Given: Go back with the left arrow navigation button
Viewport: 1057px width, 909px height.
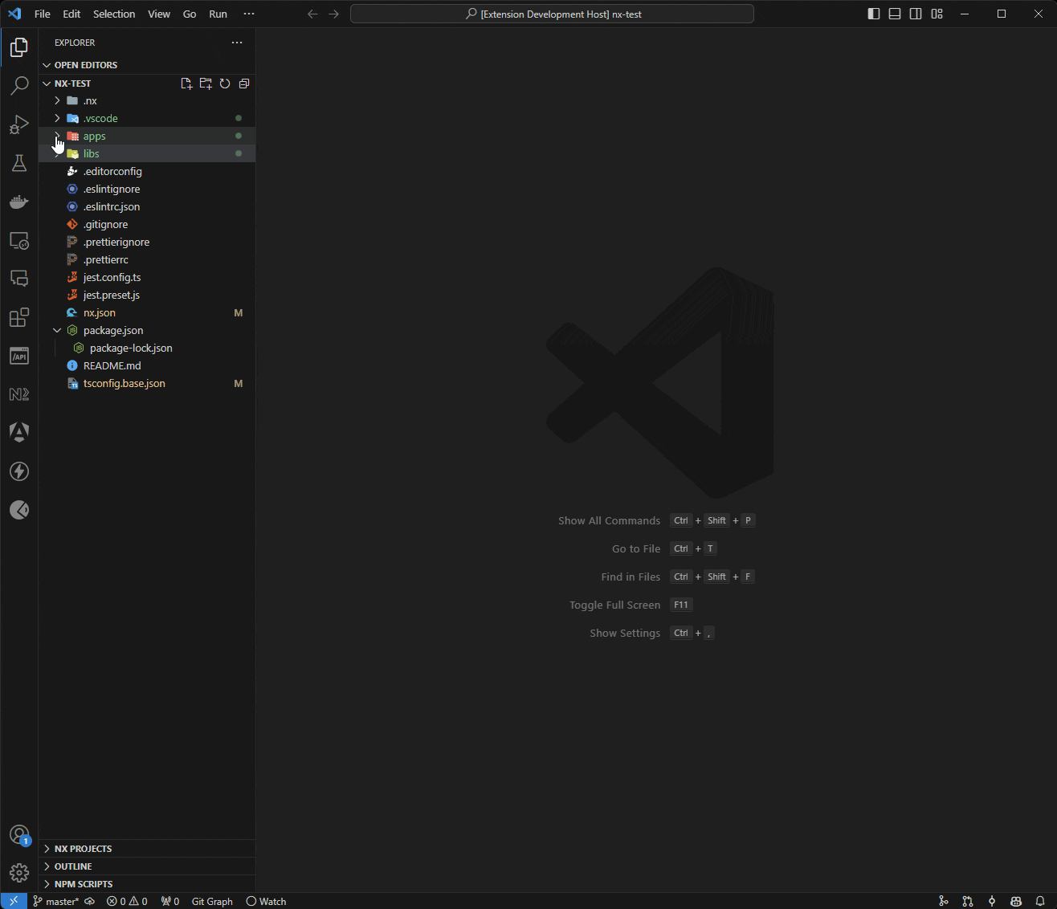Looking at the screenshot, I should click(x=313, y=14).
